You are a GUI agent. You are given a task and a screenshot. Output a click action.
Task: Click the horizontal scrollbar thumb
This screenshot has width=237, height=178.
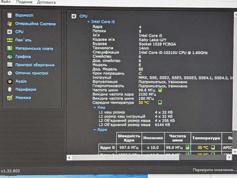125,157
